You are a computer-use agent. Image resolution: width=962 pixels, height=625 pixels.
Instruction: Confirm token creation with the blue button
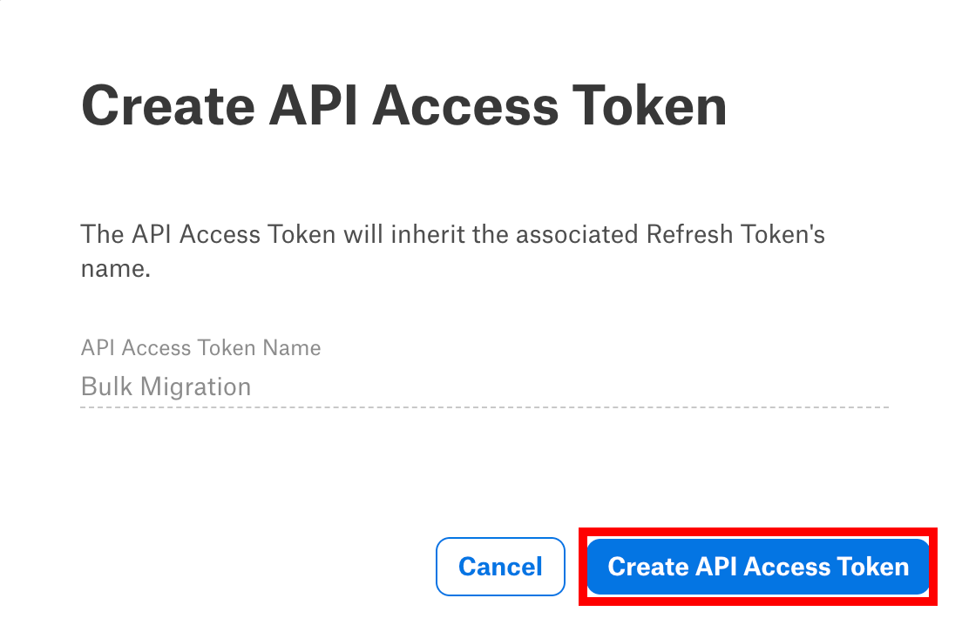tap(758, 566)
